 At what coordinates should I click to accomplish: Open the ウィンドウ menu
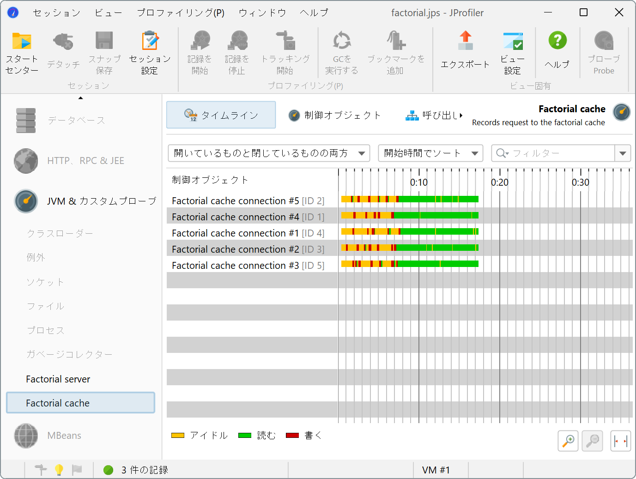262,13
